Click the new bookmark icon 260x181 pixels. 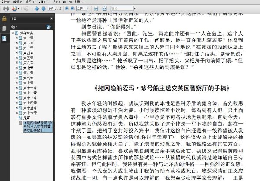[49, 27]
